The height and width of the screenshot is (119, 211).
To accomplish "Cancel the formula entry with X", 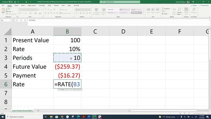I will coord(17,20).
